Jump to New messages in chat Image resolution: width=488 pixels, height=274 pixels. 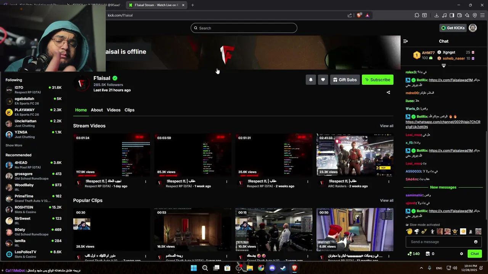click(443, 187)
